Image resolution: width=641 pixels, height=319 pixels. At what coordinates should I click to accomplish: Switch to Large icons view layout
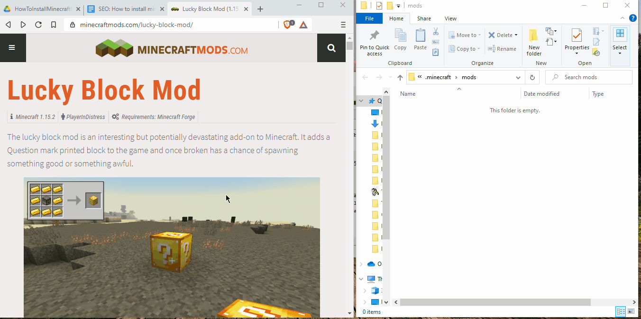click(631, 311)
